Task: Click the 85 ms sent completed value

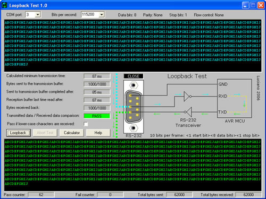Action: point(97,92)
